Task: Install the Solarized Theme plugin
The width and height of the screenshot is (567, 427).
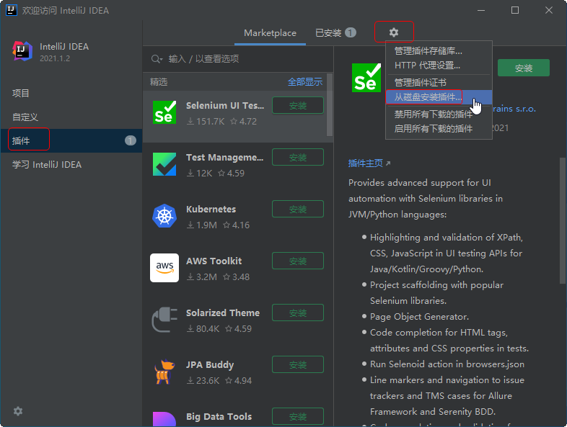Action: pyautogui.click(x=298, y=313)
